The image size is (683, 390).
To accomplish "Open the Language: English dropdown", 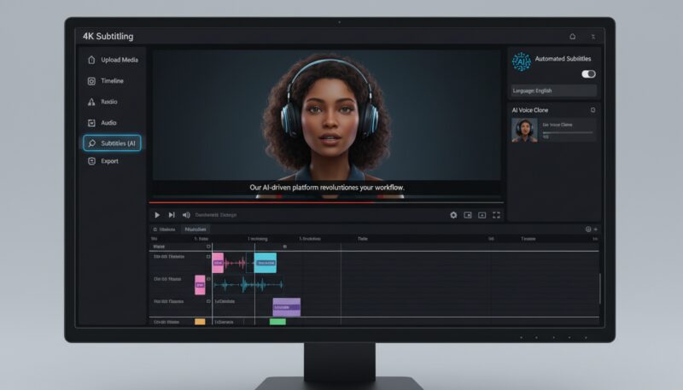I will [x=553, y=90].
